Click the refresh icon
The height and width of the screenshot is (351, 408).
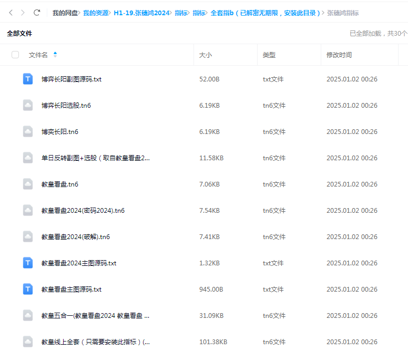[37, 13]
